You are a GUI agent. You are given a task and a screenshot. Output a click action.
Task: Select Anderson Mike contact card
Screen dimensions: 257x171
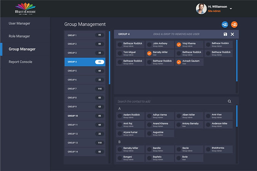[219, 125]
